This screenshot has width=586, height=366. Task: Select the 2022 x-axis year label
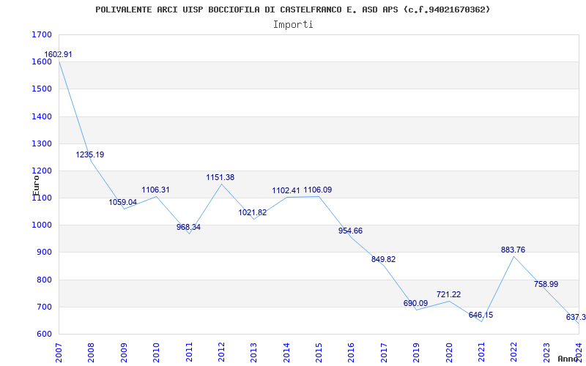pos(514,352)
